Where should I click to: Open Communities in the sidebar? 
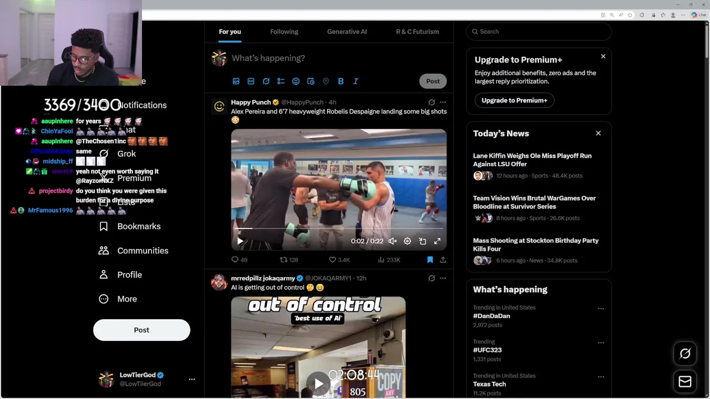pyautogui.click(x=134, y=250)
